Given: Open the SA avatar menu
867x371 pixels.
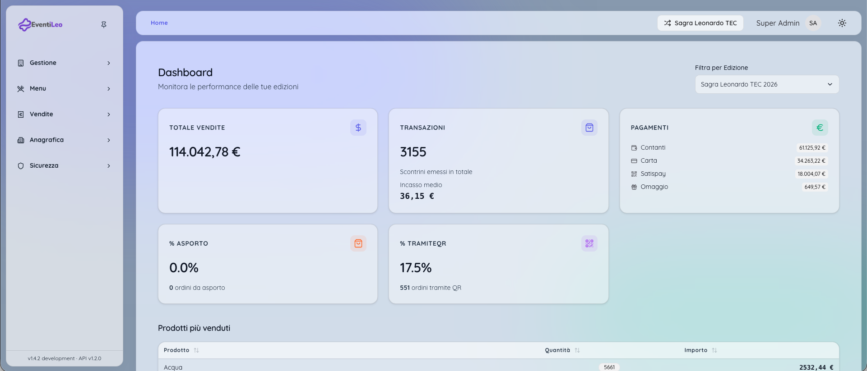Looking at the screenshot, I should [x=813, y=23].
